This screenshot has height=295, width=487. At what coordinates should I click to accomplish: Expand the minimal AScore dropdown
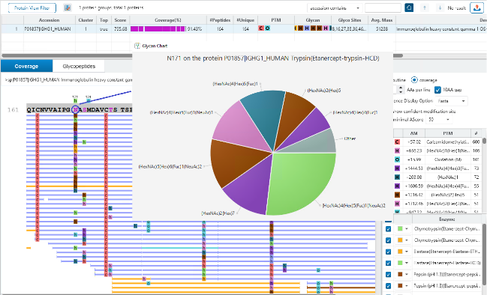439,120
